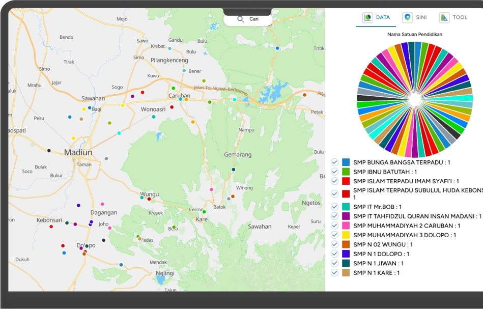
Task: Click the SMP N 1 DOLOPO legend label
Action: point(381,254)
